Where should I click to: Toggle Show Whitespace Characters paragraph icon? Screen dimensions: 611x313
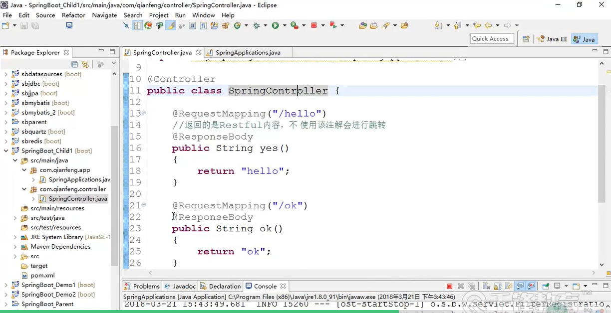pos(204,25)
